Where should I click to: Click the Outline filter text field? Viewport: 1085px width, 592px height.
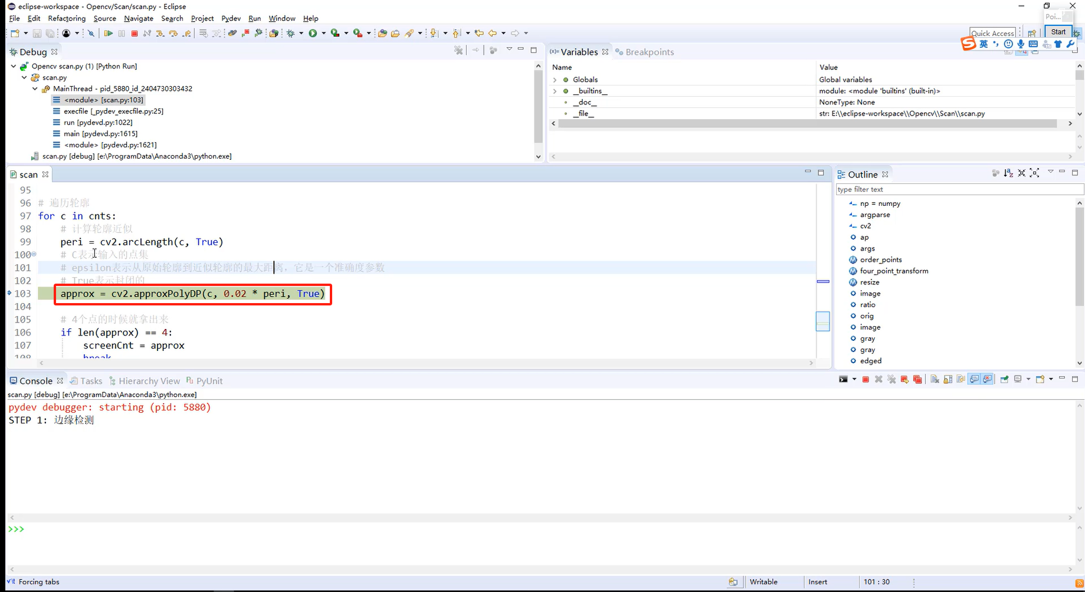click(x=959, y=189)
